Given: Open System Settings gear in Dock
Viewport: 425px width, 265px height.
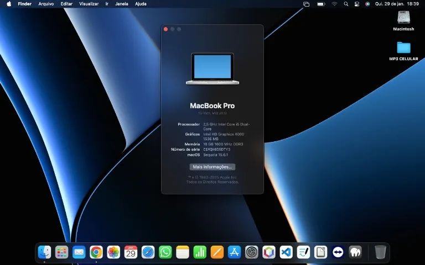Looking at the screenshot, I should pyautogui.click(x=252, y=252).
